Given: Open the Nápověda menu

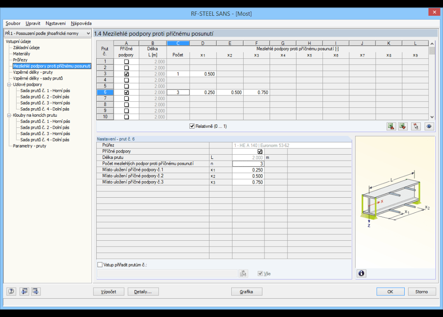Looking at the screenshot, I should coord(81,23).
